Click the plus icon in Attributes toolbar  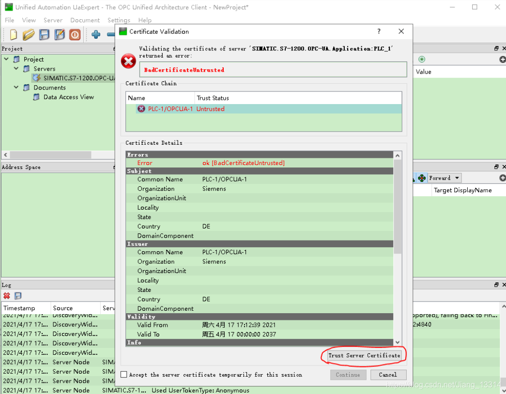[x=503, y=60]
